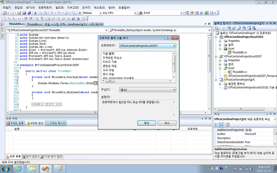Open the 도구(T) menu
This screenshot has height=173, width=277.
[86, 8]
